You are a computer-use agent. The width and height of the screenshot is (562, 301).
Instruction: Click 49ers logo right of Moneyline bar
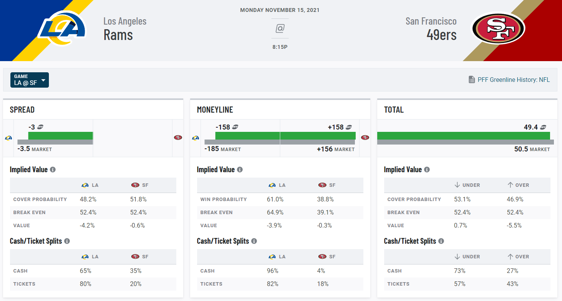pos(365,138)
